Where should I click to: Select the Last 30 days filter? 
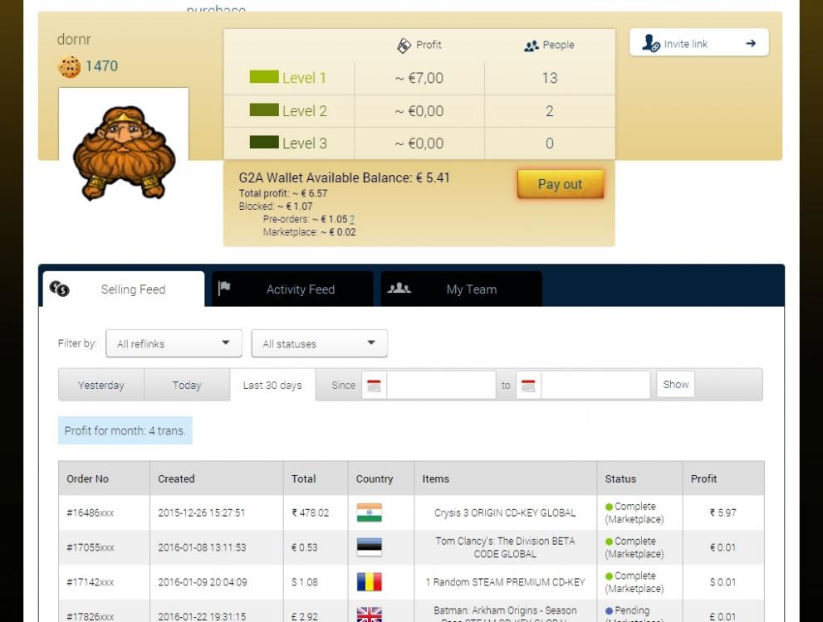[272, 385]
